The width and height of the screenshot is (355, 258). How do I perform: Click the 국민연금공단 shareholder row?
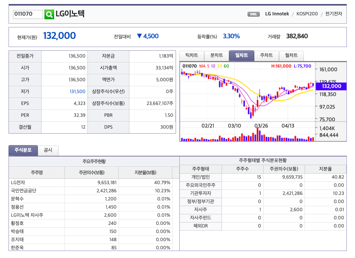coord(90,191)
